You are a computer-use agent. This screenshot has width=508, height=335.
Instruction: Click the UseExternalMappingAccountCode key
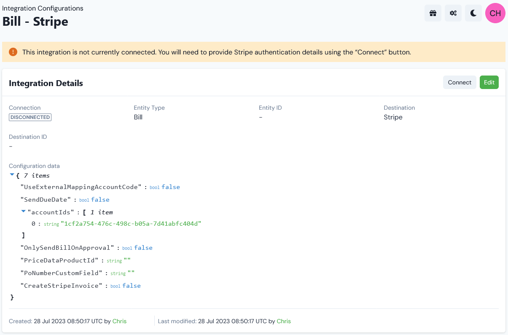coord(81,187)
